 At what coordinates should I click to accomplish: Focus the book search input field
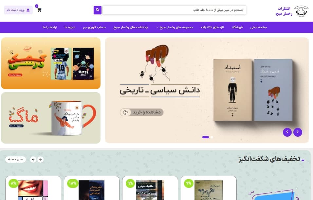(174, 10)
